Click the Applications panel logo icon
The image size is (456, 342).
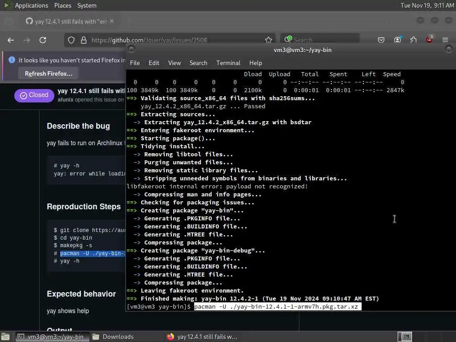8,5
